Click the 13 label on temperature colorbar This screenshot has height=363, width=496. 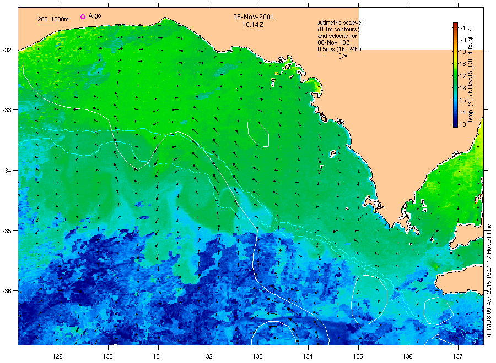462,124
